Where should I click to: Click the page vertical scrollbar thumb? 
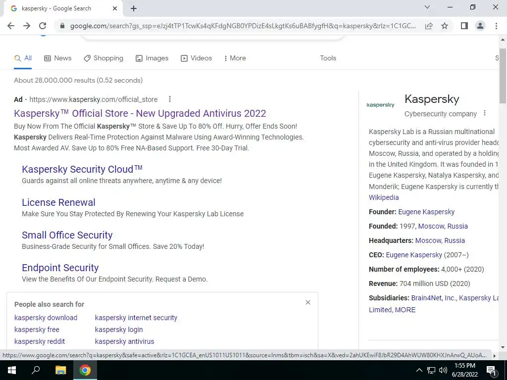point(503,76)
